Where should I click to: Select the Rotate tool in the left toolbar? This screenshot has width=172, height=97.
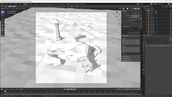(x=3, y=22)
